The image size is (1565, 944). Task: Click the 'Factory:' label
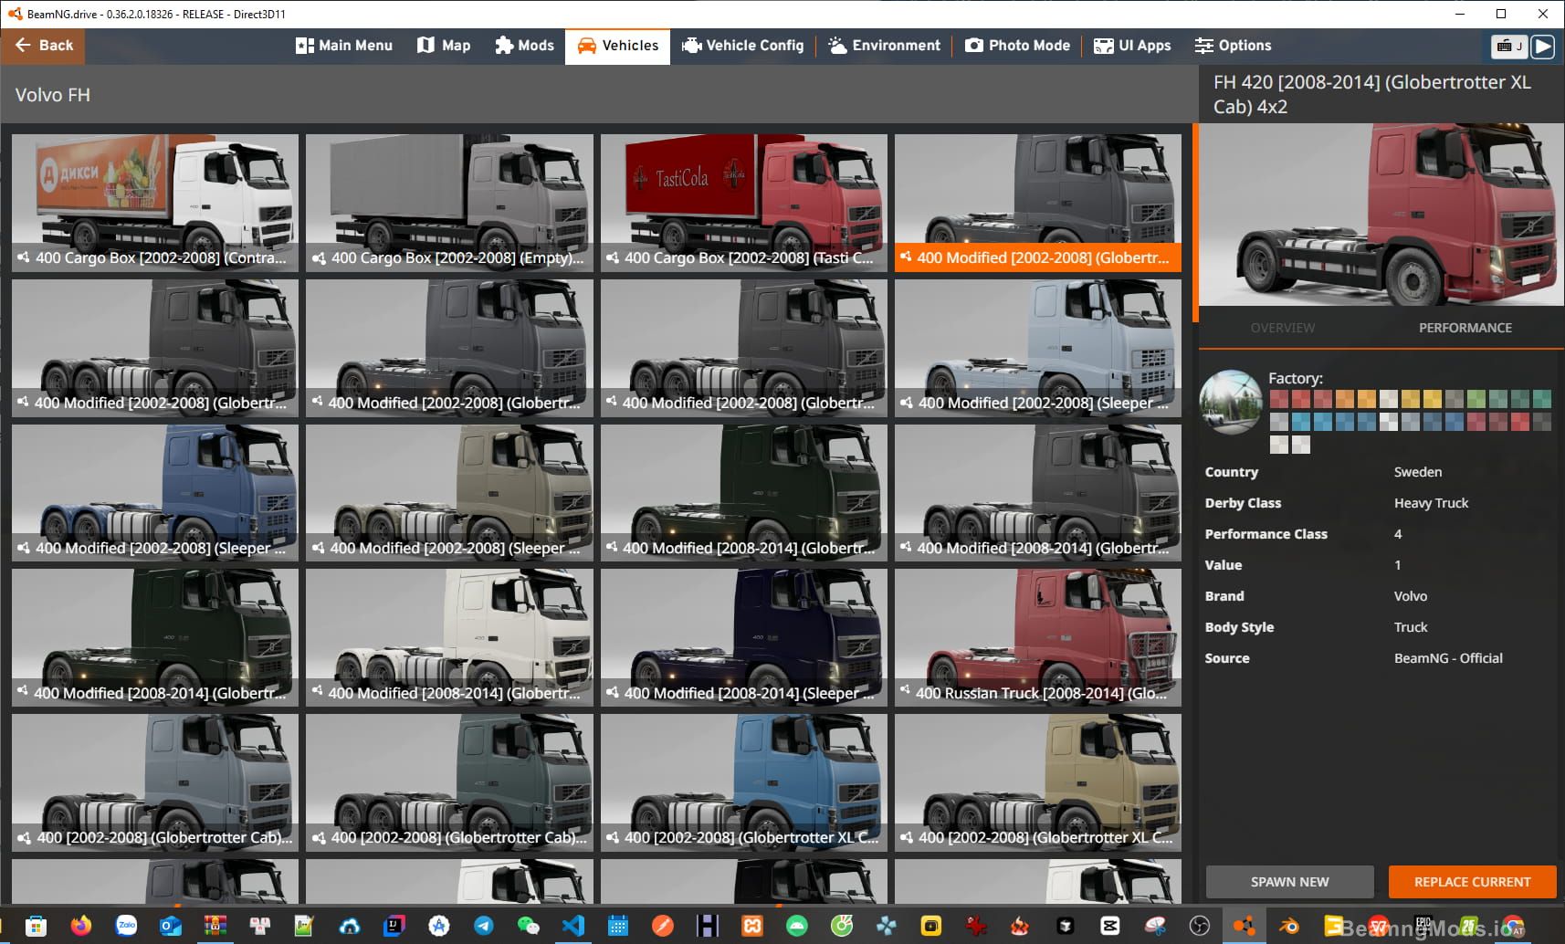click(1295, 378)
